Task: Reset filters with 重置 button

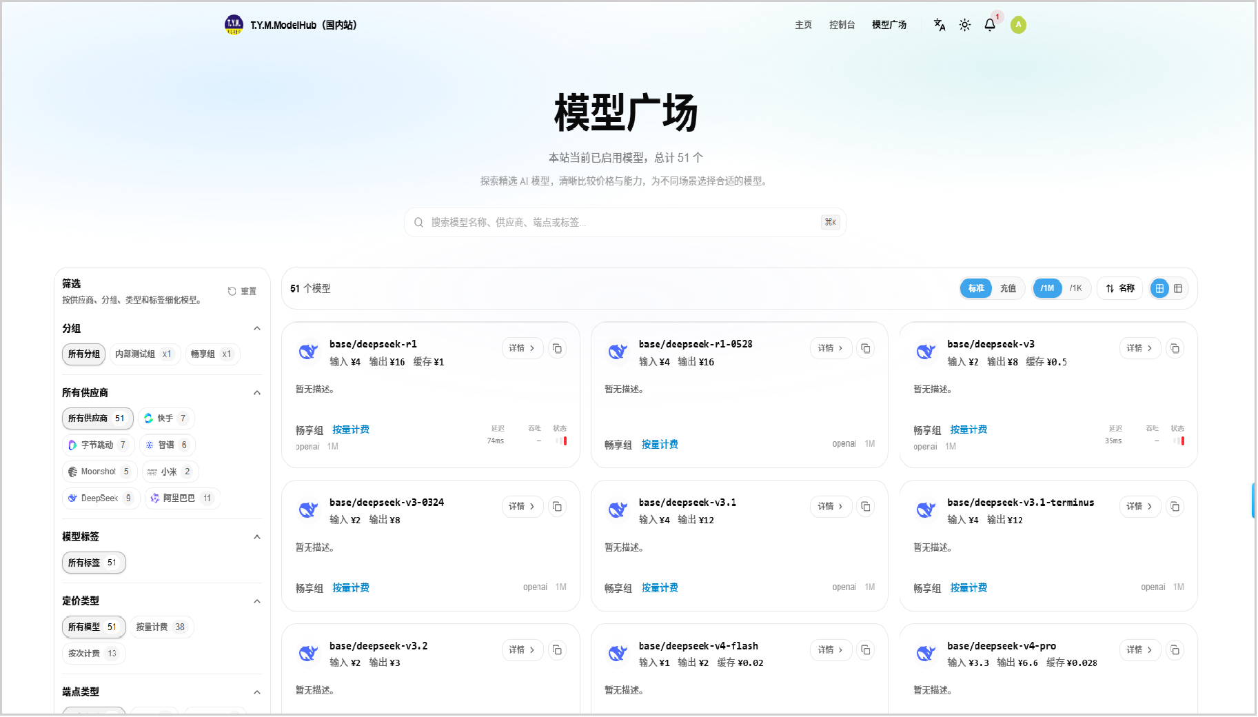Action: [x=242, y=292]
